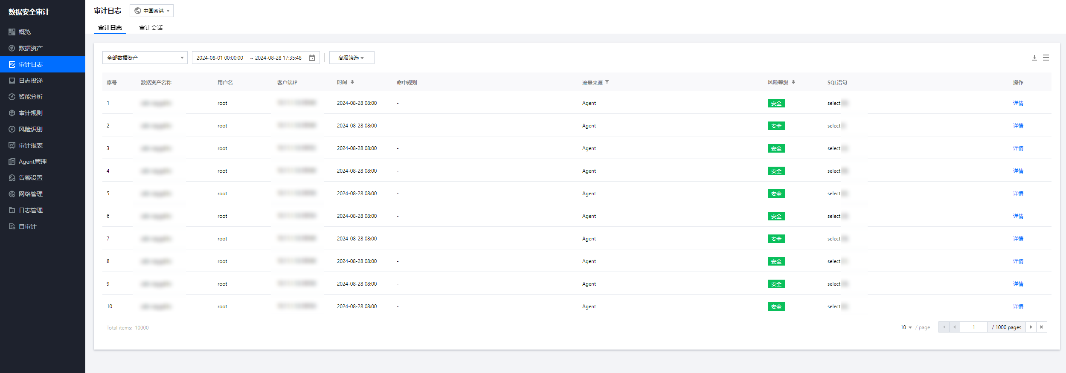
Task: Click Total items: 10000 text
Action: 128,328
